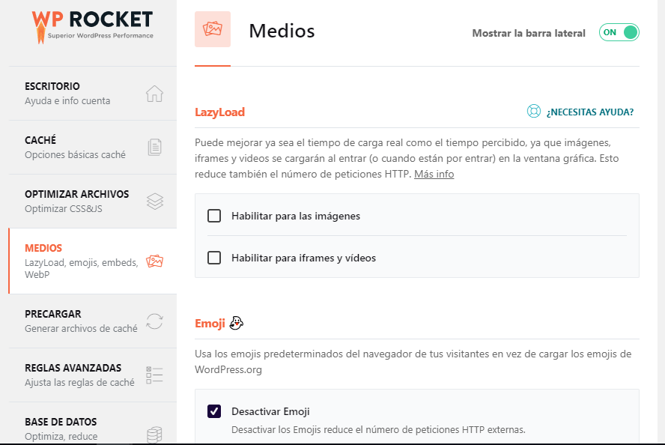665x445 pixels.
Task: Go to the CACHÉ settings tab
Action: pos(92,147)
